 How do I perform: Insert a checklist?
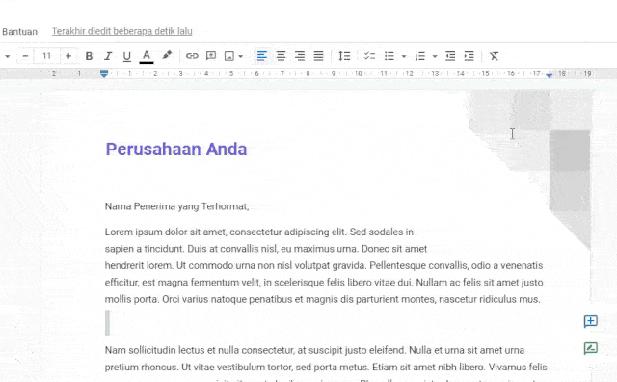pos(369,56)
